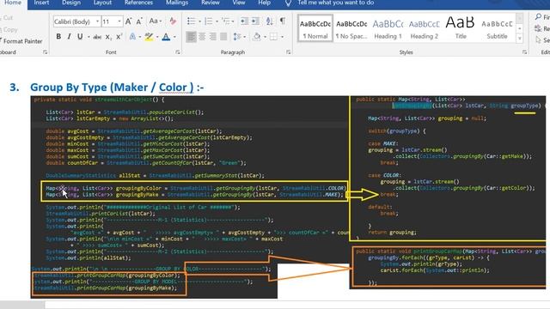The image size is (550, 309).
Task: Open the Design tab
Action: click(71, 3)
